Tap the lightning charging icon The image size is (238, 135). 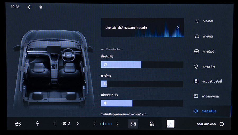click(x=37, y=123)
